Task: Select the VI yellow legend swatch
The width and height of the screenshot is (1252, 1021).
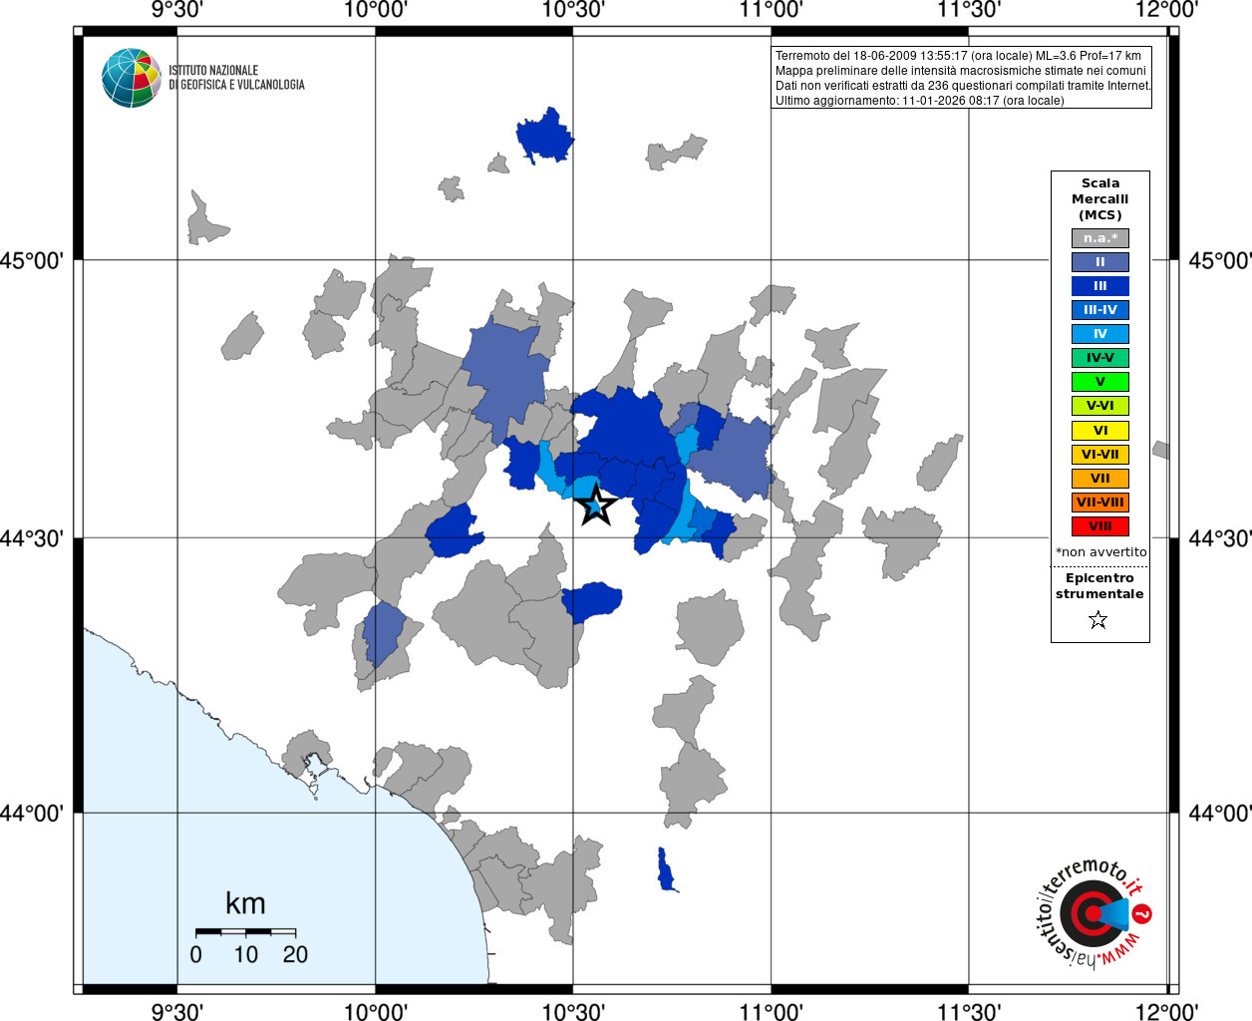Action: click(1100, 431)
